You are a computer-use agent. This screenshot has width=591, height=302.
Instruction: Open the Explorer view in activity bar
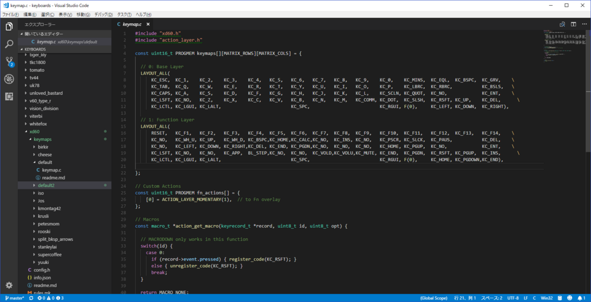pyautogui.click(x=9, y=27)
